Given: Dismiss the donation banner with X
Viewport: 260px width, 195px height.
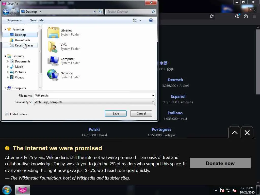Looking at the screenshot, I should [247, 133].
